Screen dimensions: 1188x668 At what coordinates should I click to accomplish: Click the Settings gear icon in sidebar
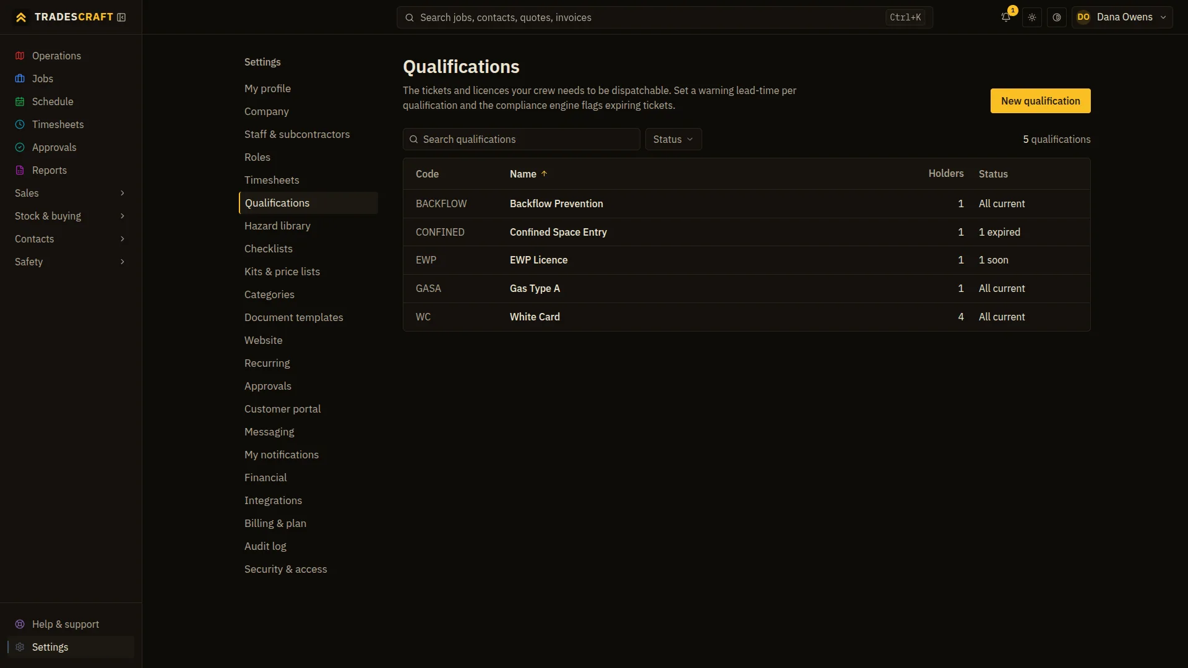pos(20,647)
